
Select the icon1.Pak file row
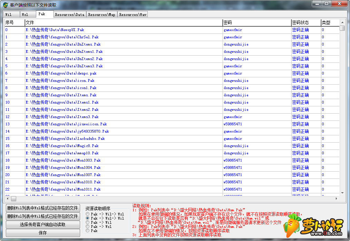[x=172, y=88]
